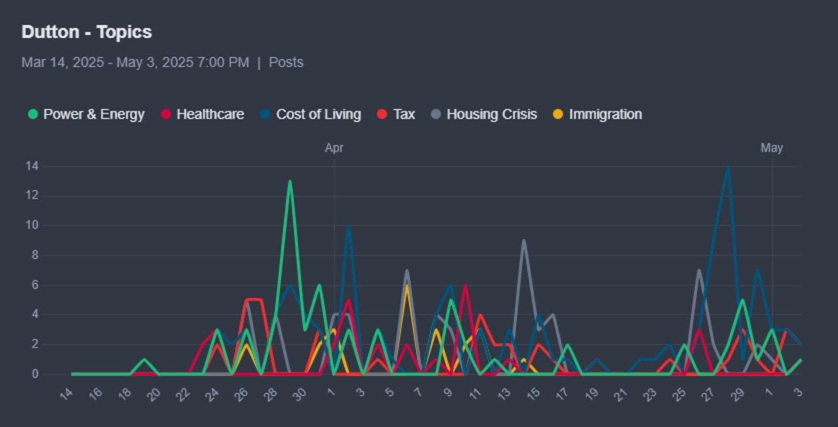Toggle the Power & Energy legend entry
Screen dimensions: 838x427
point(86,114)
